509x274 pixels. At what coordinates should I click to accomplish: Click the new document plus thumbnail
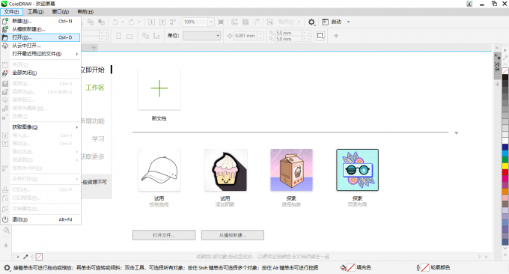tap(159, 88)
